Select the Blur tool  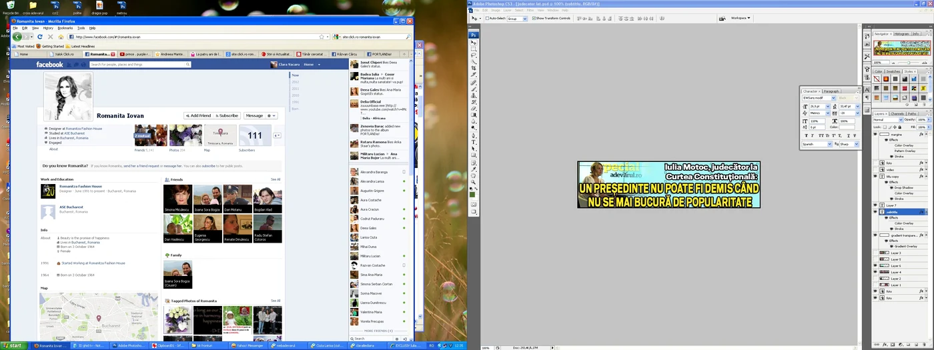pos(474,121)
